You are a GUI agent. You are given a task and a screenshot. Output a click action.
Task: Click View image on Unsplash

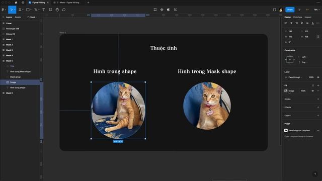point(299,131)
